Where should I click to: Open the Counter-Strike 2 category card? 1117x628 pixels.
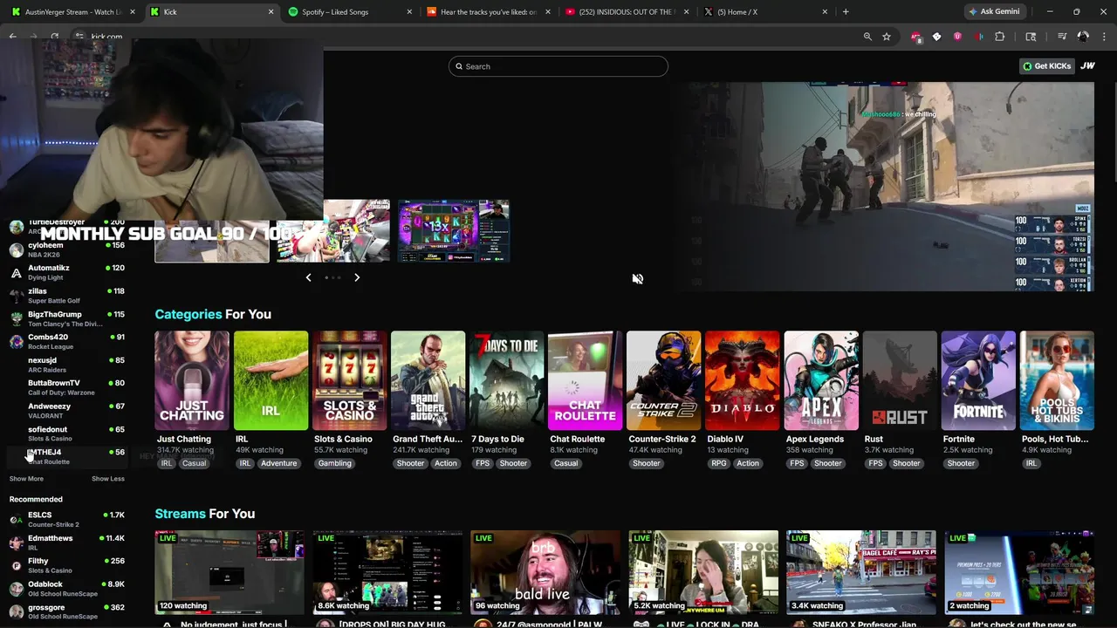click(x=663, y=380)
